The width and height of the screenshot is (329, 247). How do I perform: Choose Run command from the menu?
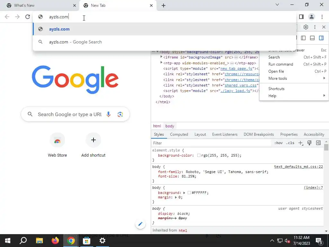click(294, 64)
